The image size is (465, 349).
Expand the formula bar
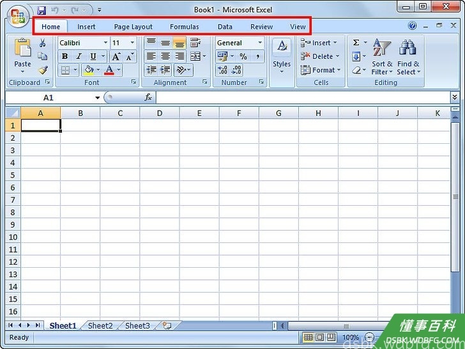pos(455,97)
